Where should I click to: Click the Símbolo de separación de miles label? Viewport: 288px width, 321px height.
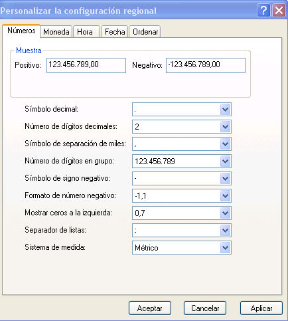[x=75, y=144]
